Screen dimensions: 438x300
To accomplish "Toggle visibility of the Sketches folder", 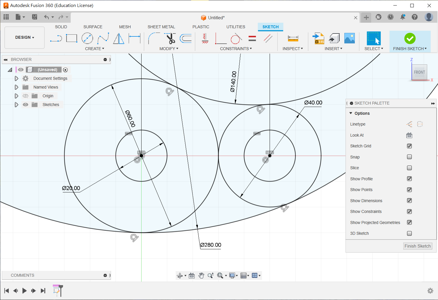I will [x=26, y=105].
